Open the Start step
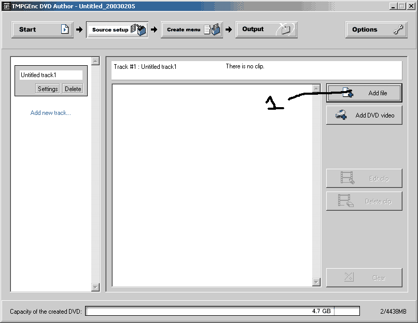The width and height of the screenshot is (418, 323). coord(43,30)
